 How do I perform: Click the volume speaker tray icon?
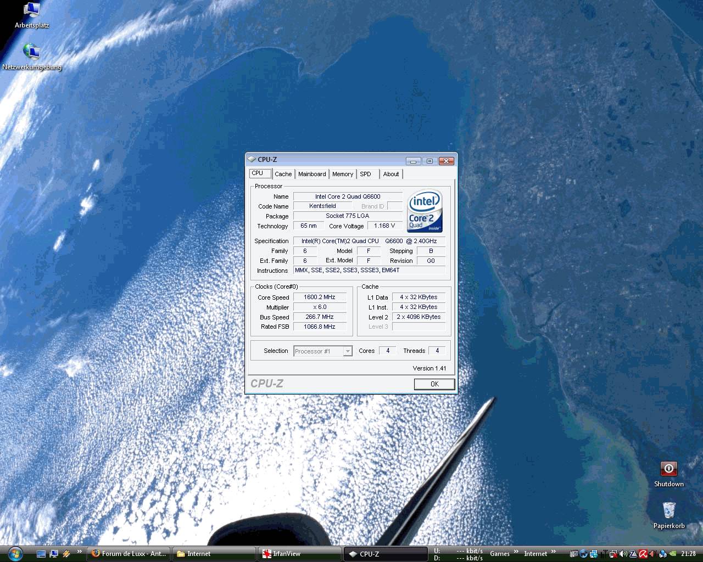[x=623, y=554]
